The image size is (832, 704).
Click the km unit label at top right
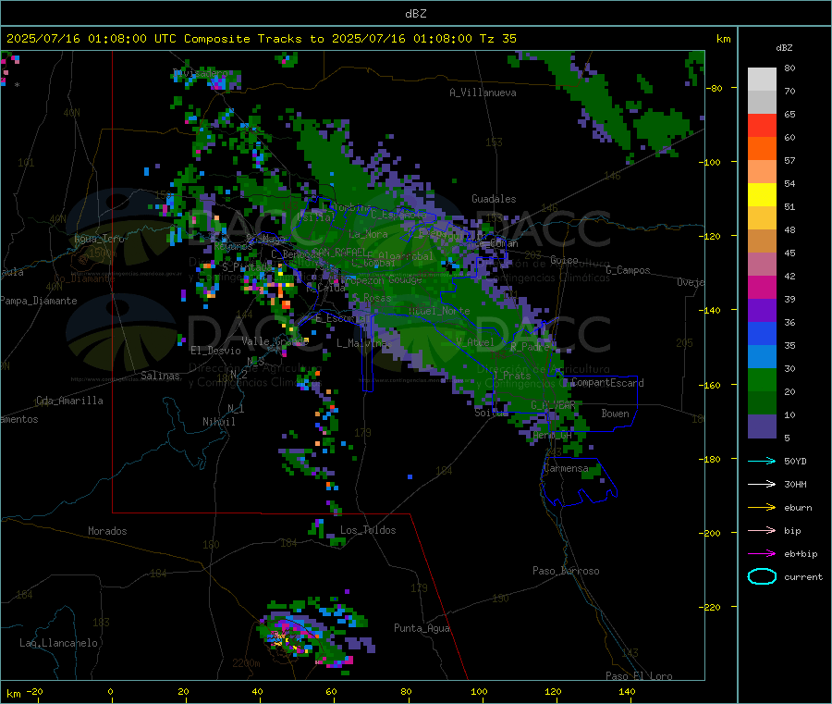(723, 39)
